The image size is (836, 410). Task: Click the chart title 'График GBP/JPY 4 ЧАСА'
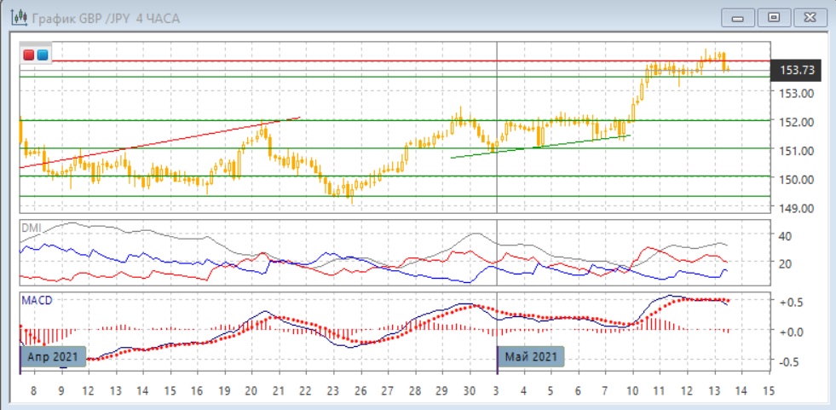107,17
